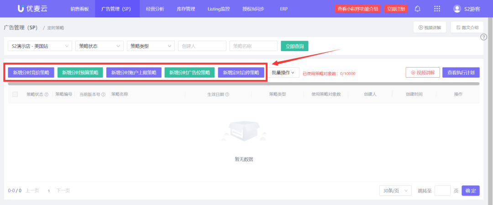Click the help question mark icon
The width and height of the screenshot is (493, 205).
(484, 37)
